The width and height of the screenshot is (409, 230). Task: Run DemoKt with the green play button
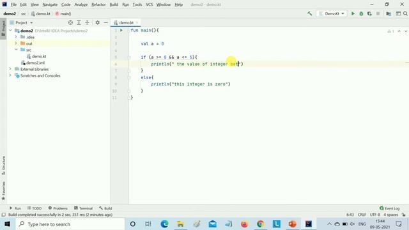pos(353,13)
